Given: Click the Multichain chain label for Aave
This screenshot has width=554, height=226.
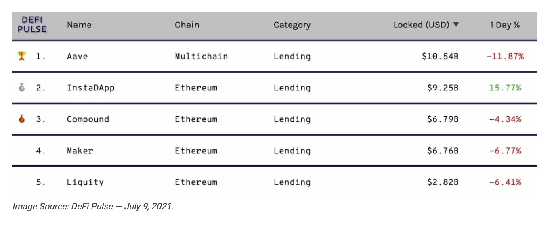Looking at the screenshot, I should [201, 56].
